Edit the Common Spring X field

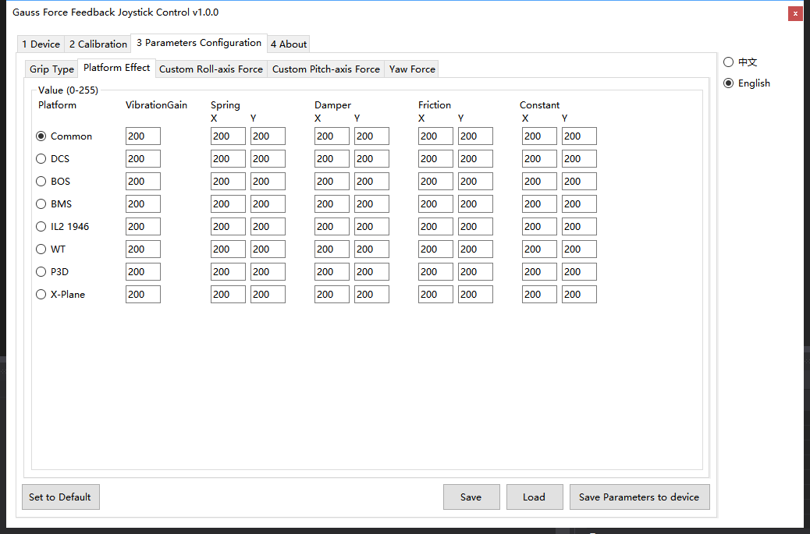[228, 136]
